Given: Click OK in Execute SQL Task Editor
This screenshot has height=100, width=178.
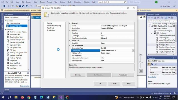Looking at the screenshot, I should (100, 84).
